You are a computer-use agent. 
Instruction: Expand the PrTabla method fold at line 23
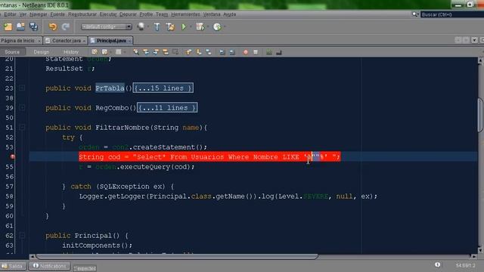[22, 88]
